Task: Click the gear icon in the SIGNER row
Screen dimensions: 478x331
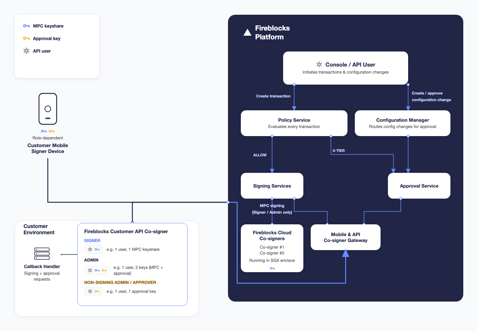Action: pyautogui.click(x=90, y=249)
